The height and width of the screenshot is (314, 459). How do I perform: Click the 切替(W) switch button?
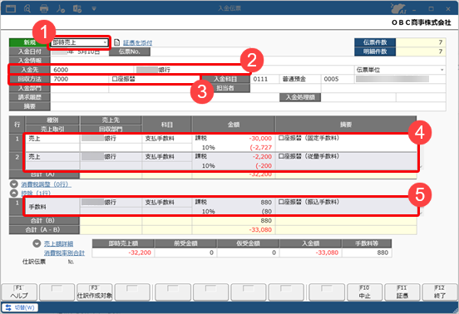click(x=20, y=307)
